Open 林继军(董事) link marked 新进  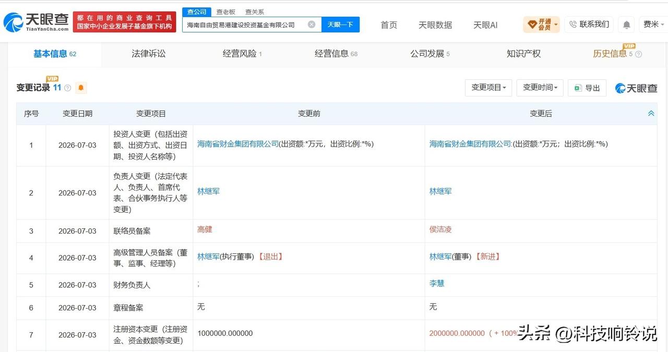pos(440,257)
